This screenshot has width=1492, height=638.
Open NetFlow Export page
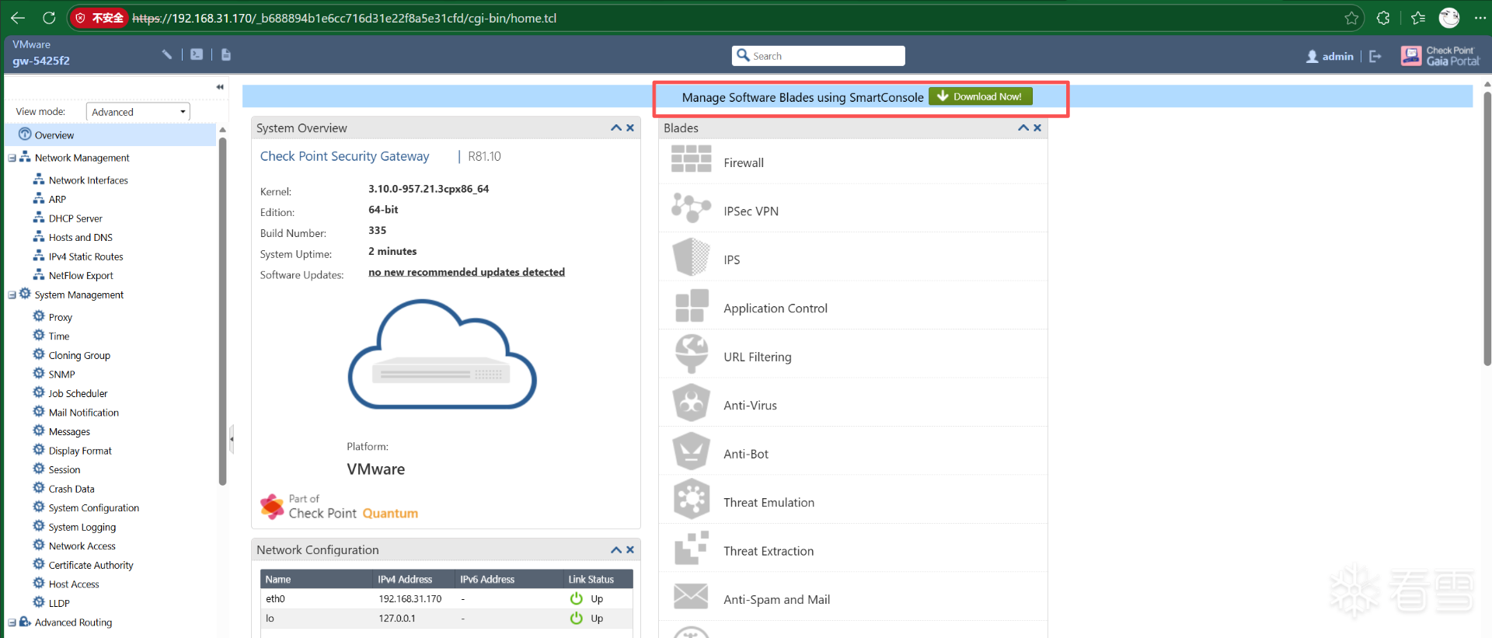coord(81,276)
